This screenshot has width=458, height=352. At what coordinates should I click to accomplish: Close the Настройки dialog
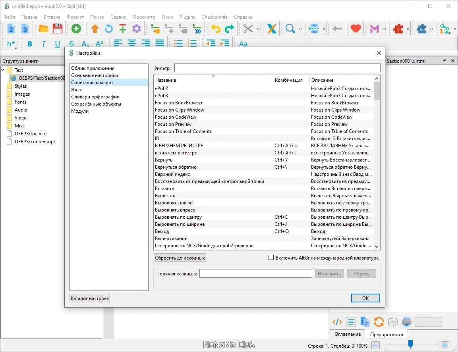click(x=379, y=53)
